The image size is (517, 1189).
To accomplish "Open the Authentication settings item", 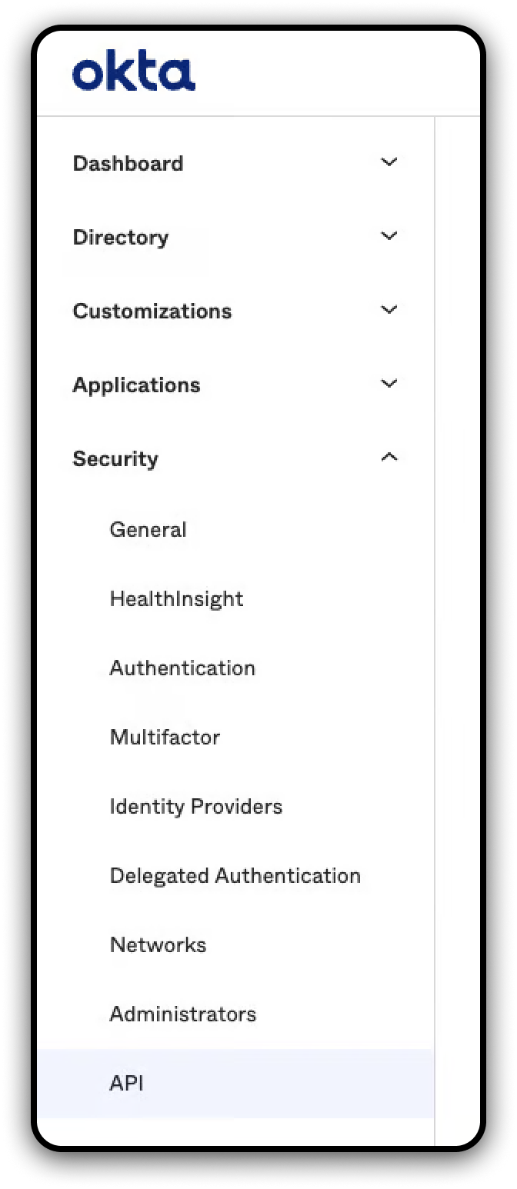I will (x=182, y=668).
